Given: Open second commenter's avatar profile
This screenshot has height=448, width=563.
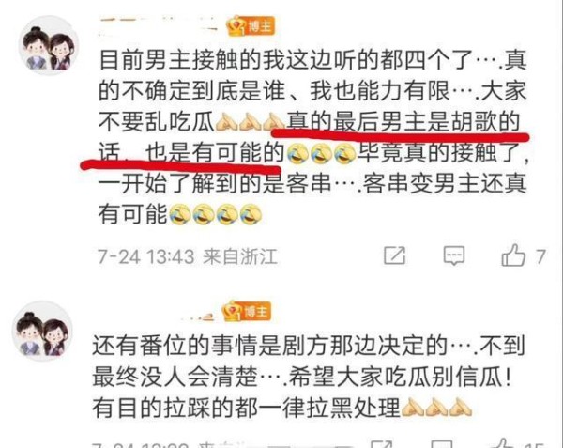Looking at the screenshot, I should tap(42, 331).
